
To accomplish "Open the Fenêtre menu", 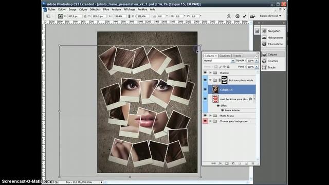I will click(x=142, y=9).
